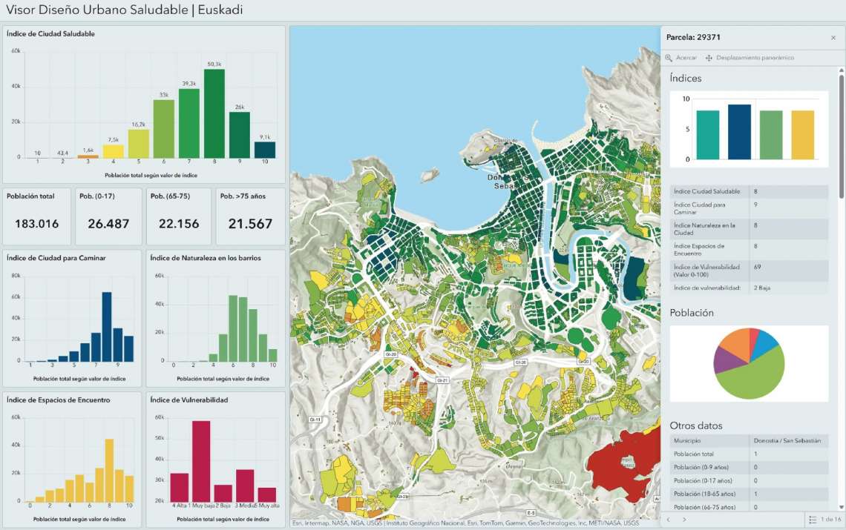
Task: Select tallest bar (50,3k) in Ciudad Saludable chart
Action: point(214,115)
